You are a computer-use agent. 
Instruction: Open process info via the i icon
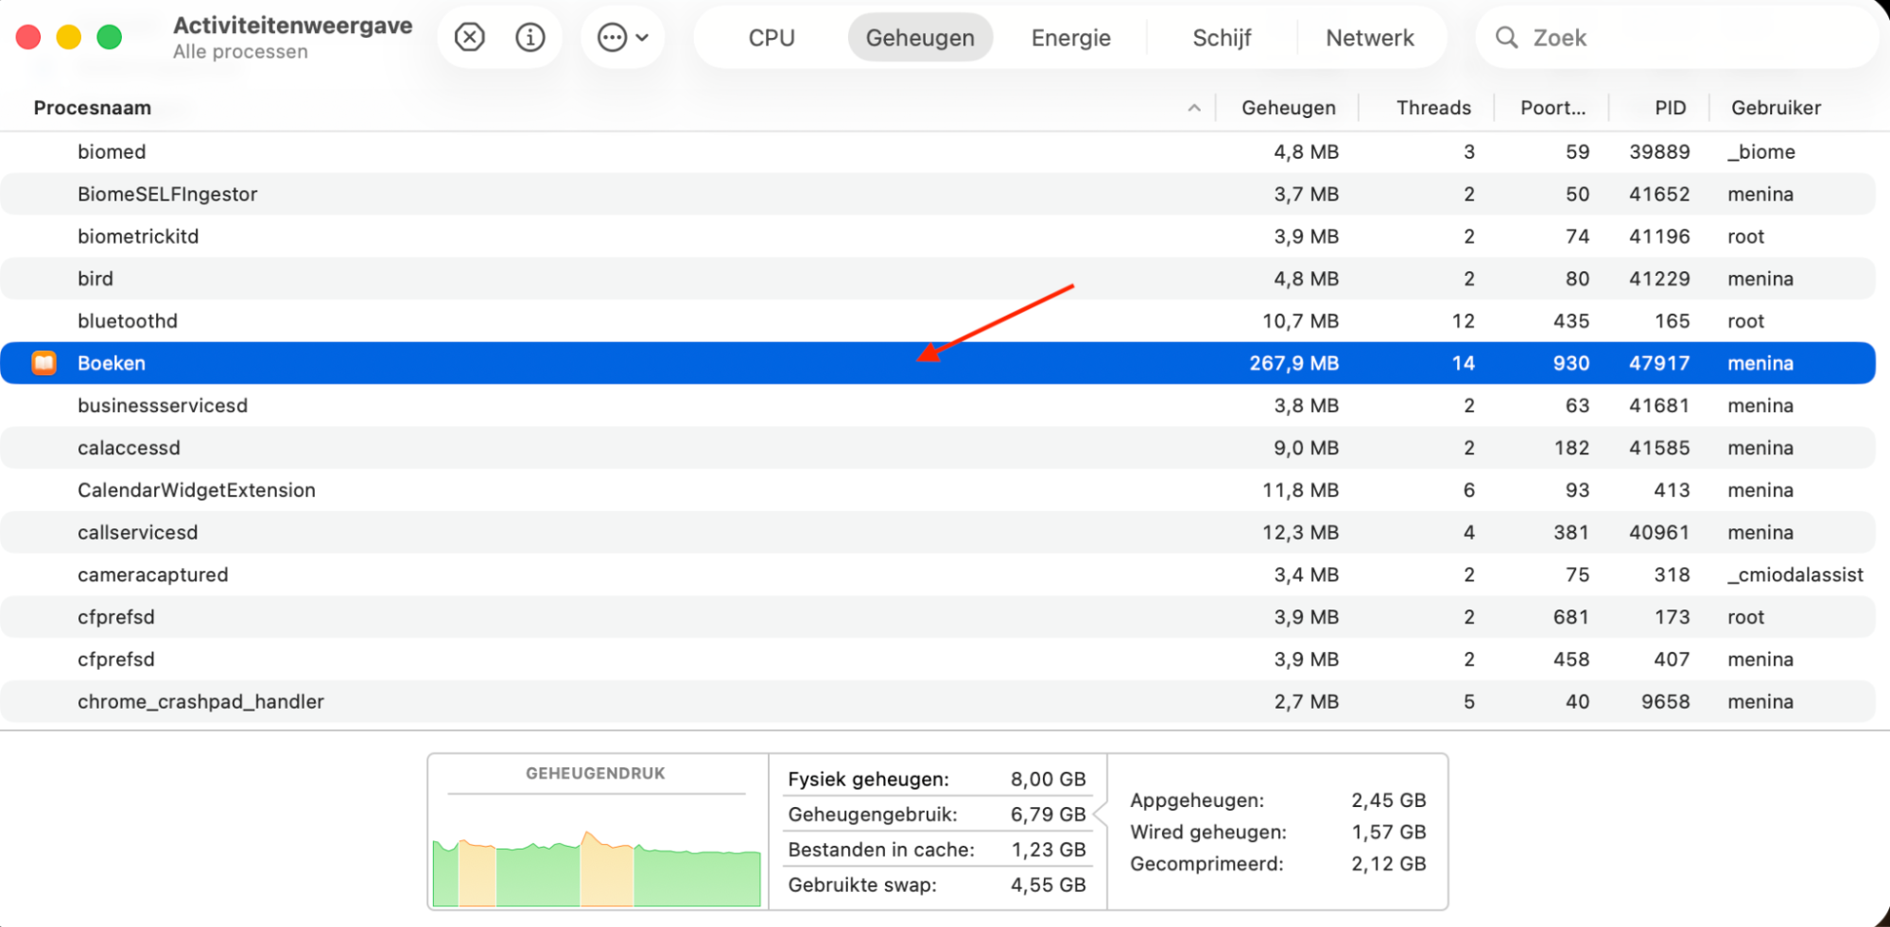pyautogui.click(x=530, y=37)
